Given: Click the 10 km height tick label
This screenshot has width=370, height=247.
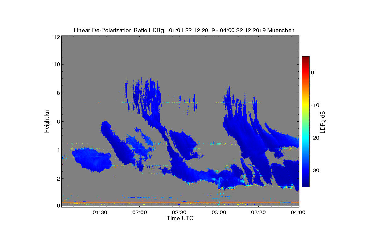Looking at the screenshot, I should 56,65.
